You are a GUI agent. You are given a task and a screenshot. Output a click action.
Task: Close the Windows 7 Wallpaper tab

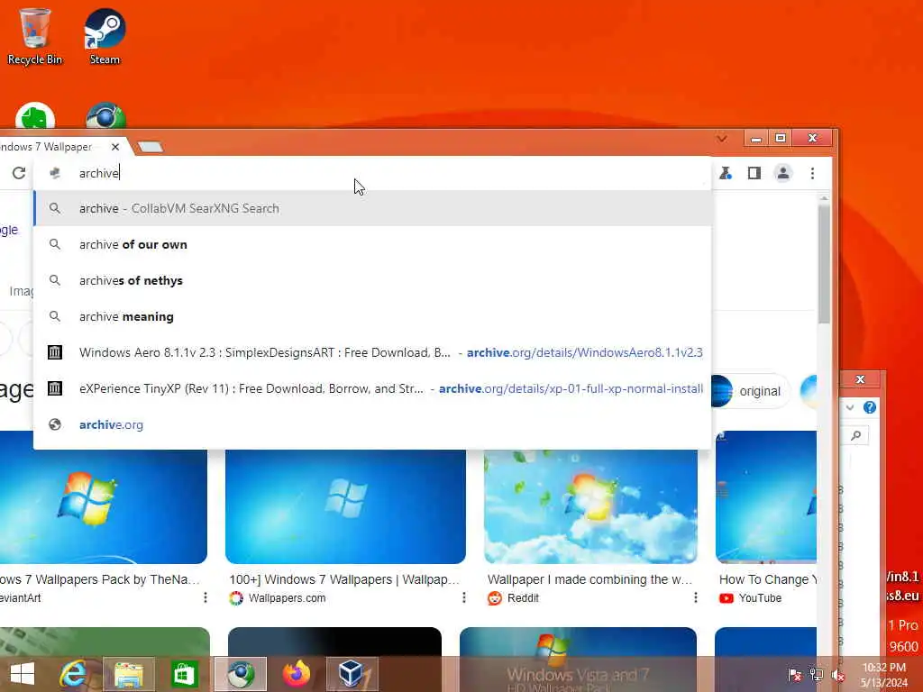115,147
